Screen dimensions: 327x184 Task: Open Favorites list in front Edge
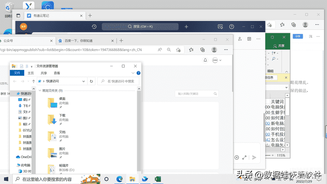click(x=191, y=50)
